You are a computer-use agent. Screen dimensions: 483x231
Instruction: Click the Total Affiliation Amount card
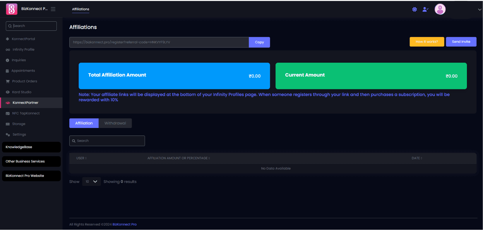click(174, 76)
